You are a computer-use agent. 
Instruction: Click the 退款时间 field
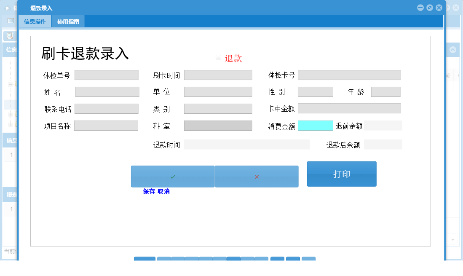coord(246,144)
